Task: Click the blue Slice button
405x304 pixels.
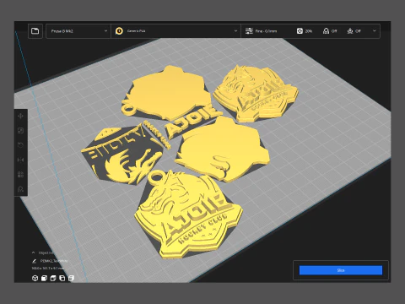Action: click(341, 270)
